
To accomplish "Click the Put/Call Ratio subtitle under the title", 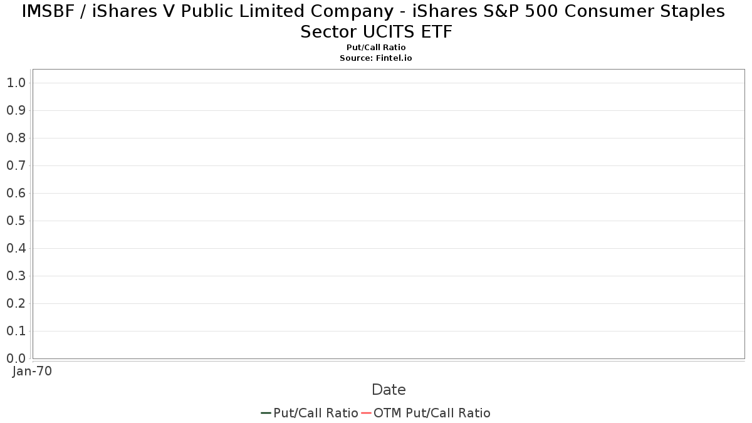I will click(x=376, y=48).
